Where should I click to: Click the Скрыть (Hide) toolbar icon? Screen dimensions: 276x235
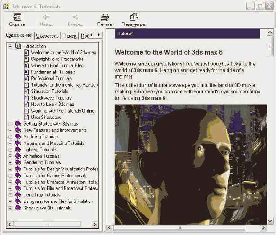tap(17, 17)
